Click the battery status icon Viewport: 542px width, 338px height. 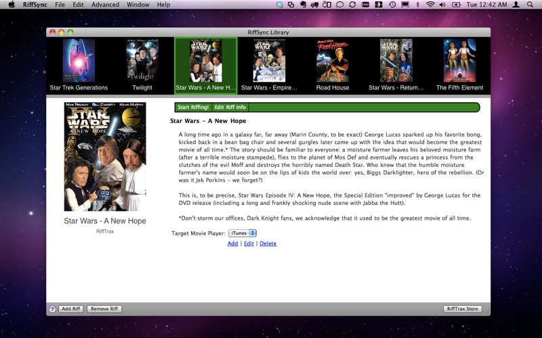point(457,5)
